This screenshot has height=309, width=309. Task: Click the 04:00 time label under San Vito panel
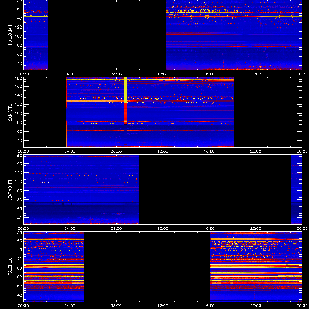pyautogui.click(x=70, y=151)
